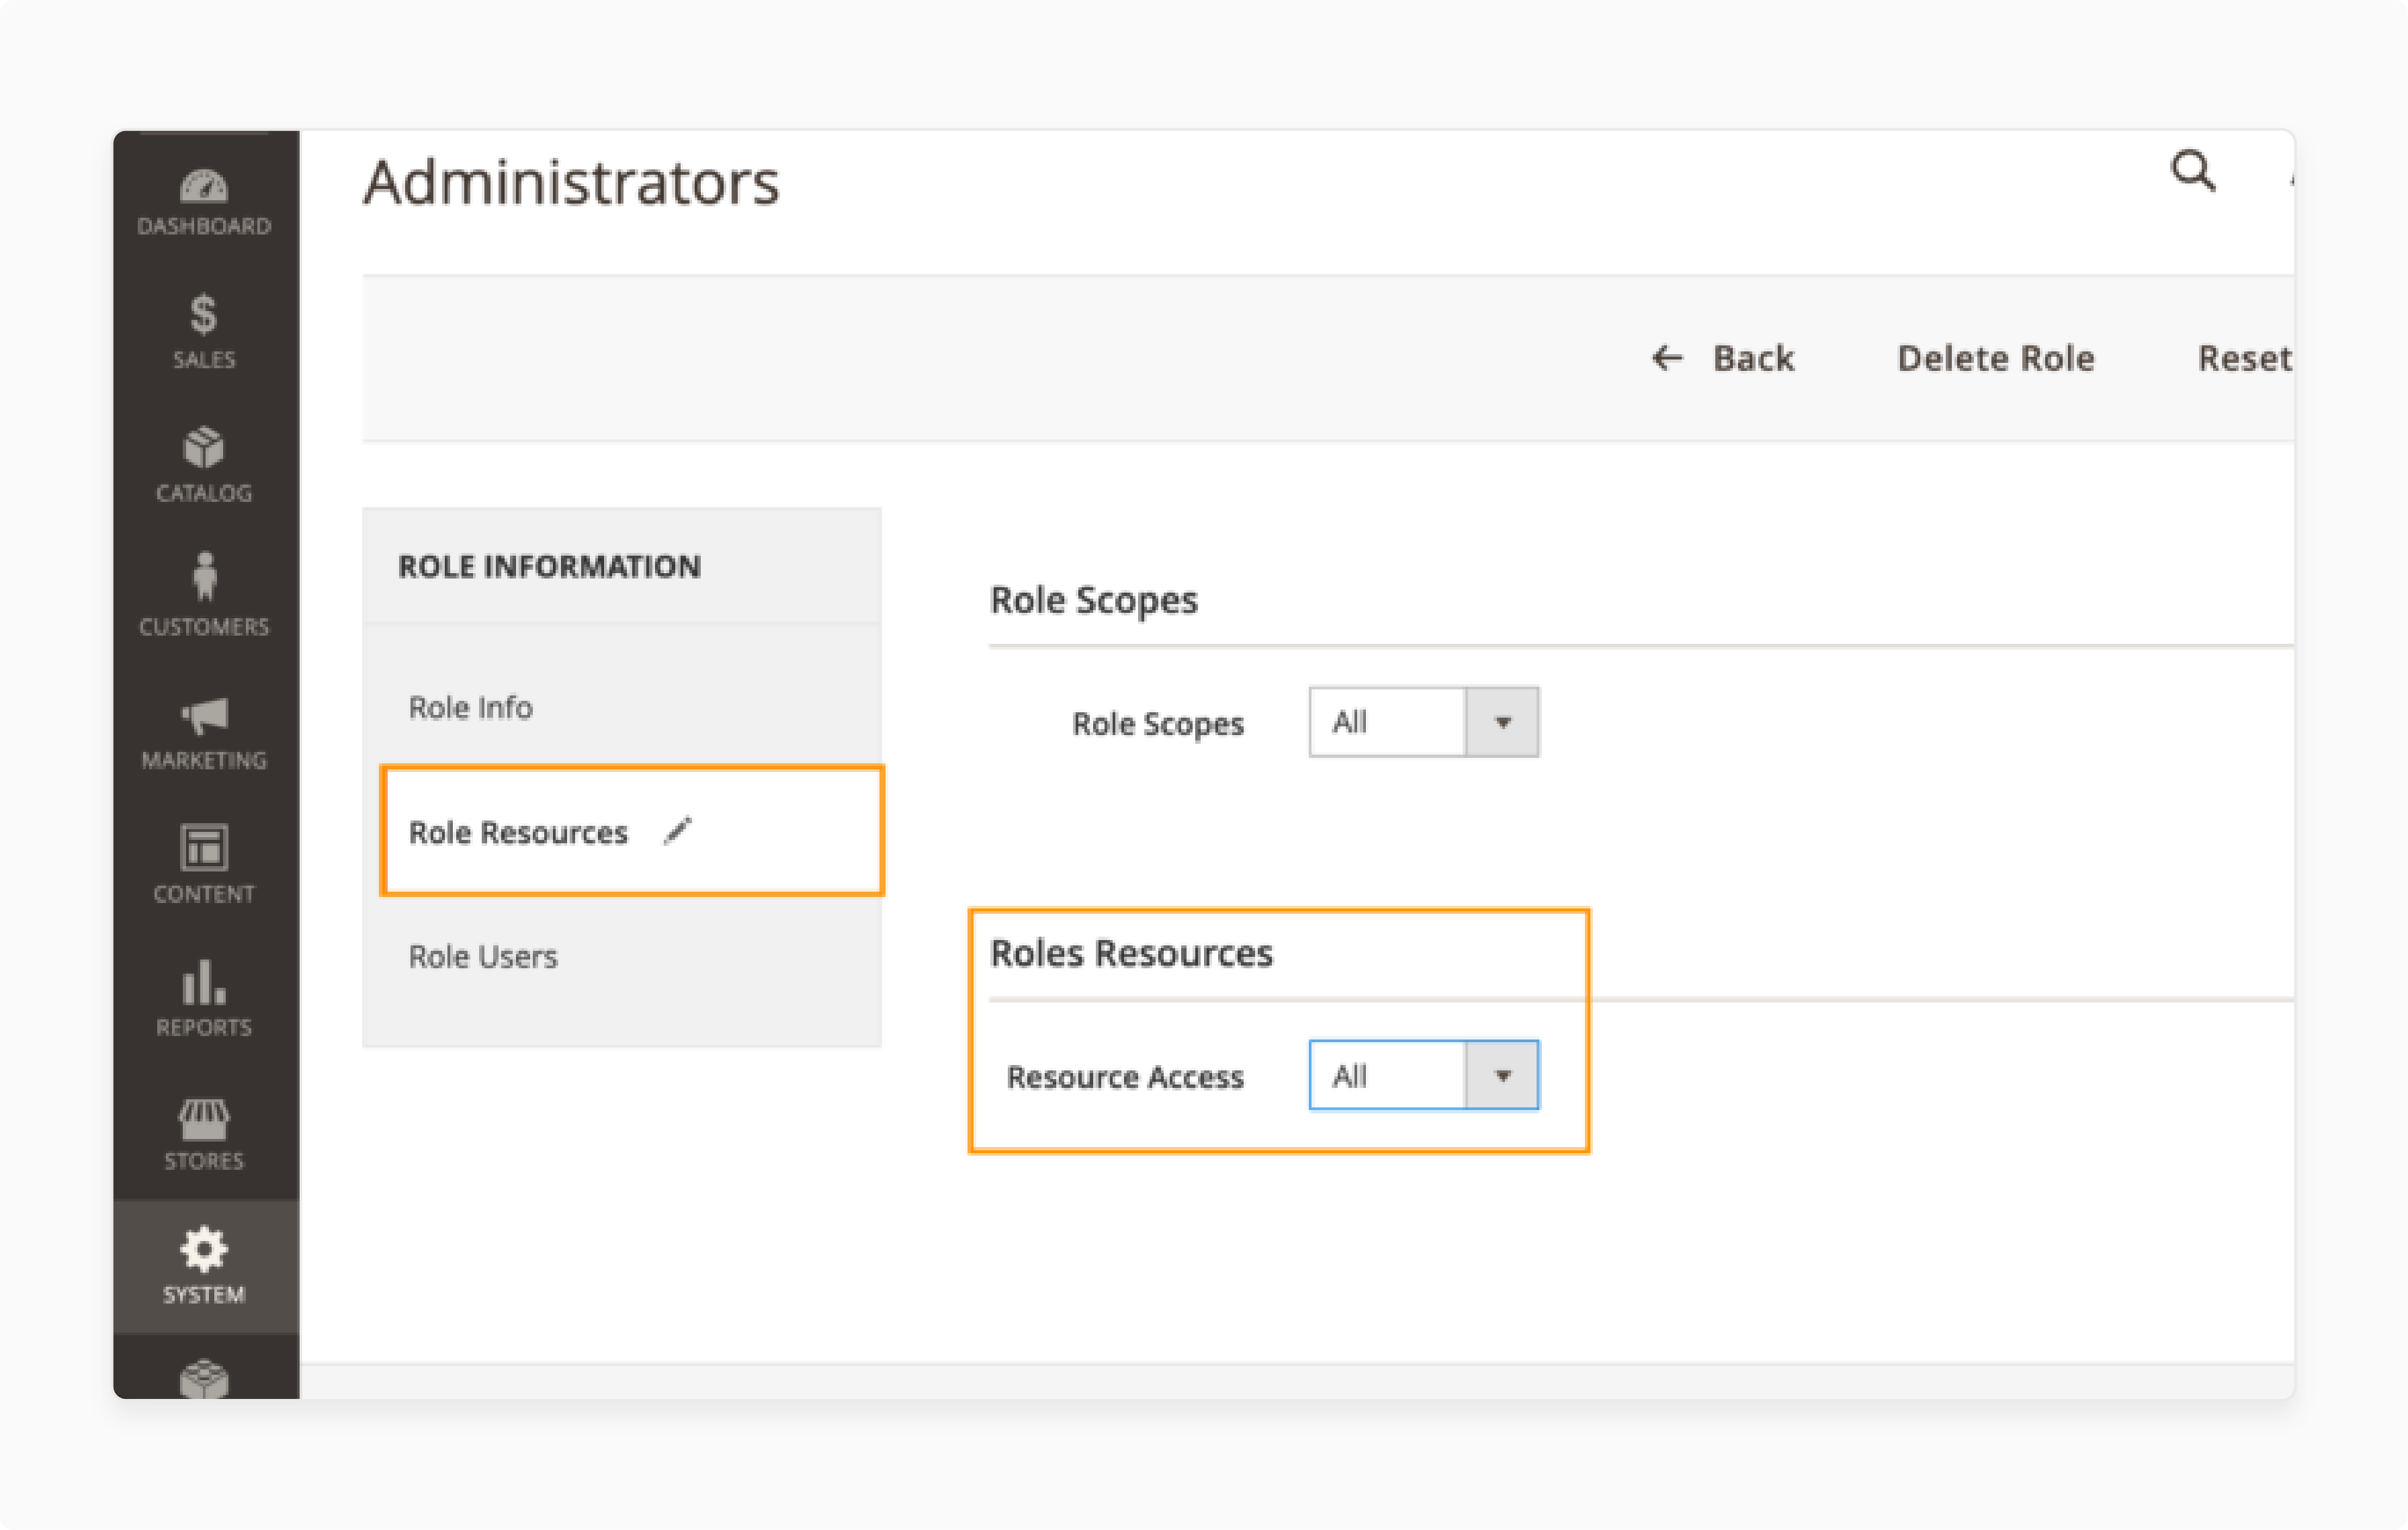Click the MARKETING sidebar label
2408x1530 pixels.
pos(204,760)
